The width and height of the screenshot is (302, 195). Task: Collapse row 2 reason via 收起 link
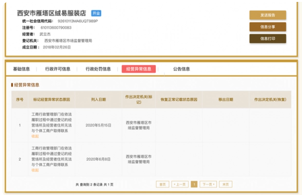click(35, 170)
